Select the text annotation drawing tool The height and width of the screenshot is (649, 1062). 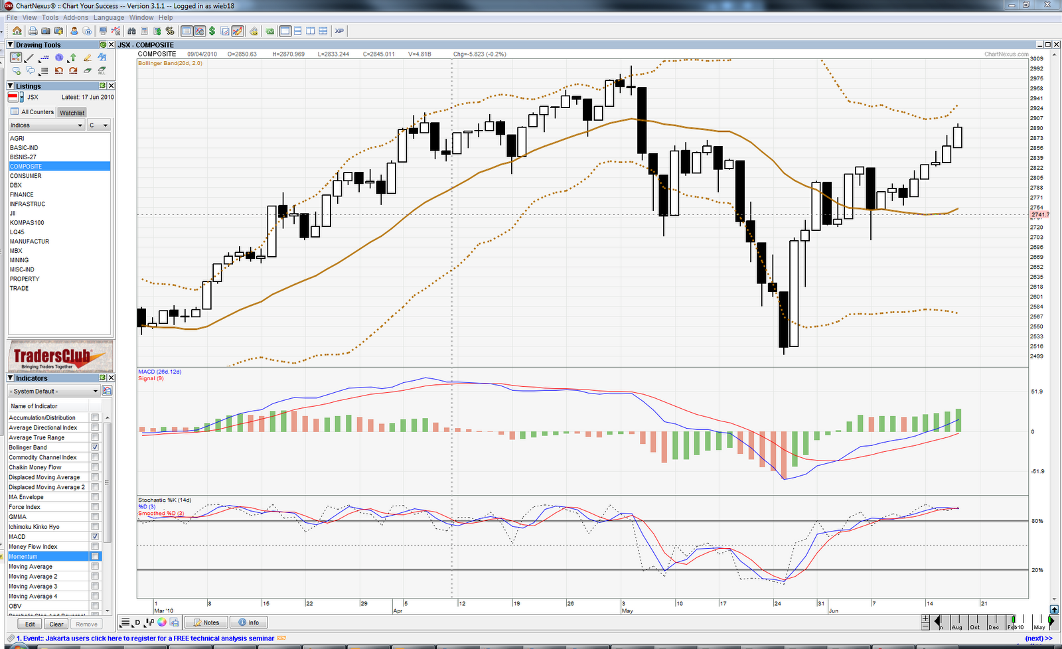tap(102, 58)
